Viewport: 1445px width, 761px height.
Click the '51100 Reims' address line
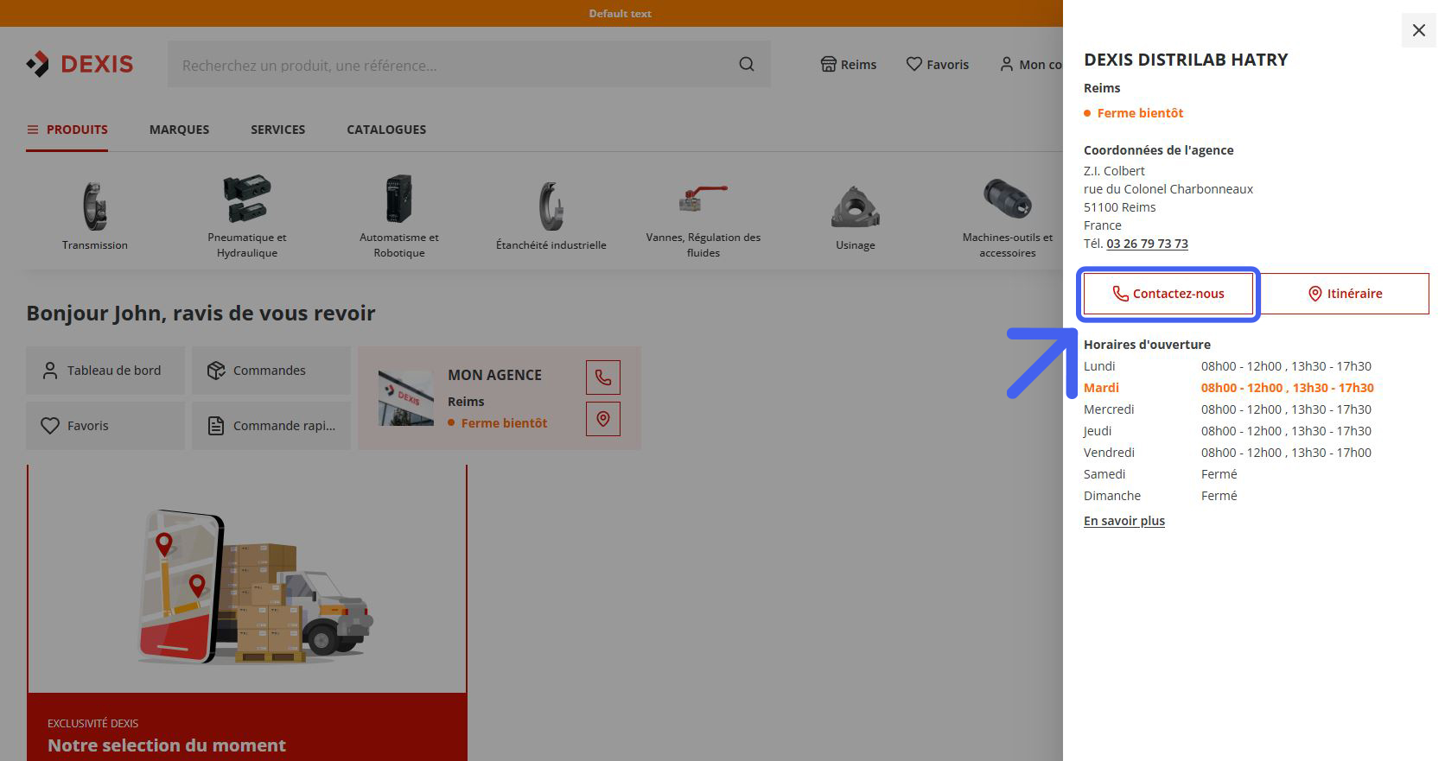coord(1120,207)
